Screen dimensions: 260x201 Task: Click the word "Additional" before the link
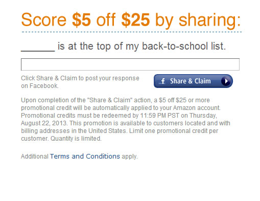point(35,157)
